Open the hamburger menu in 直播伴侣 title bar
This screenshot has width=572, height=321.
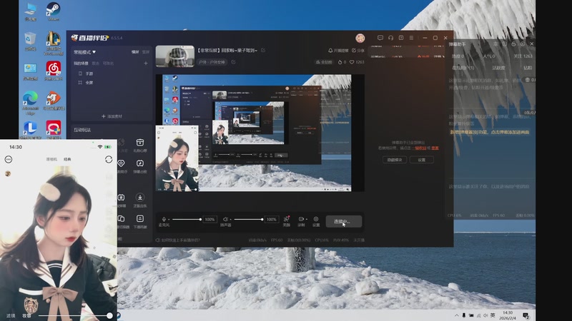point(411,38)
